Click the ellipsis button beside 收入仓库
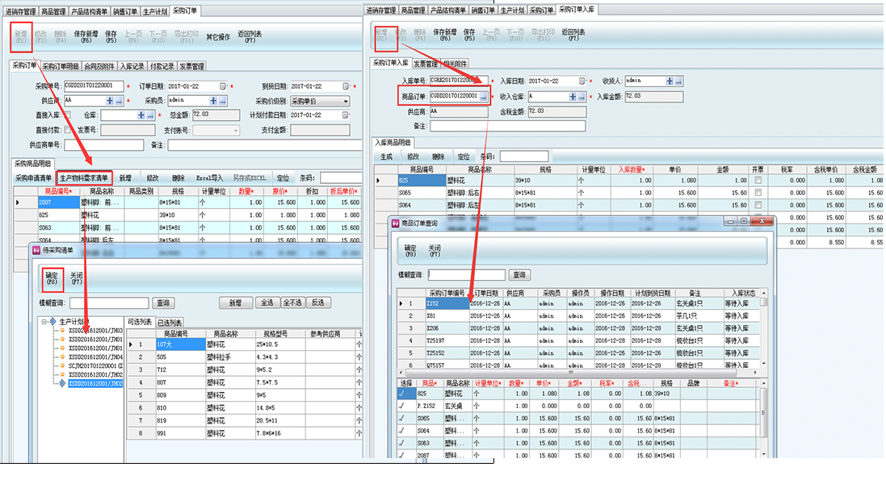 (582, 96)
